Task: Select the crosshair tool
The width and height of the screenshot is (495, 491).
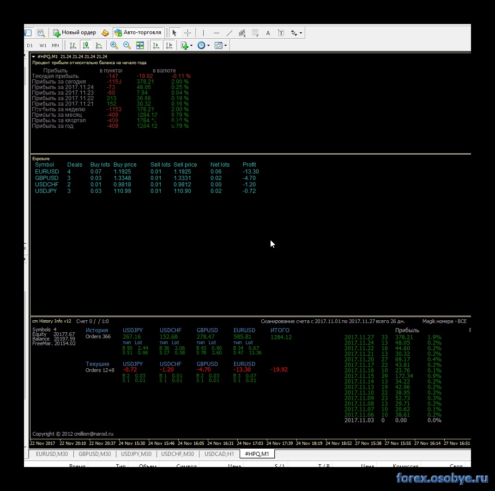Action: click(x=188, y=32)
